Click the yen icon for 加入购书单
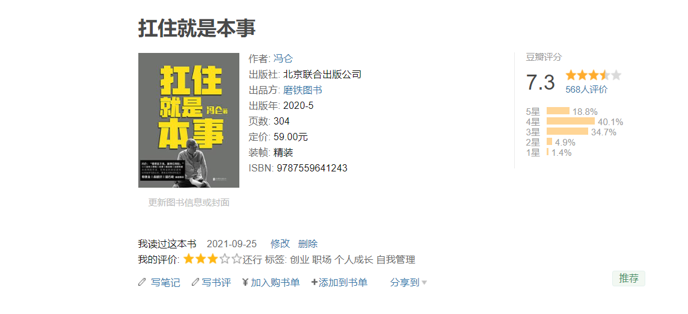The width and height of the screenshot is (688, 314). [245, 282]
